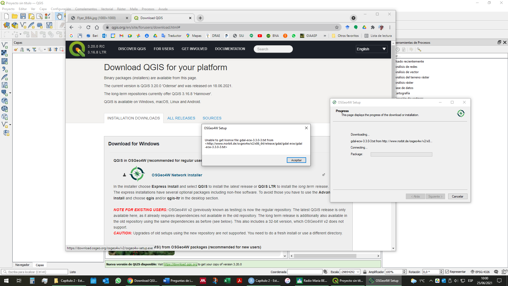Image resolution: width=508 pixels, height=286 pixels.
Task: Create a new QGIS project
Action: click(6, 16)
